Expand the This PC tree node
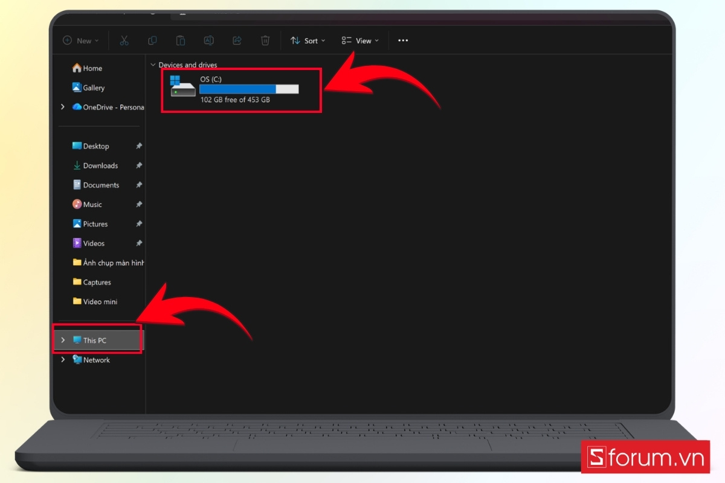 click(x=63, y=340)
